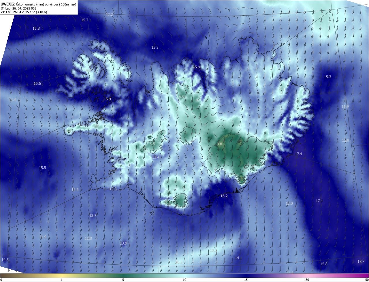
Task: Click the 15.5 value off the west coast
Action: click(42, 168)
